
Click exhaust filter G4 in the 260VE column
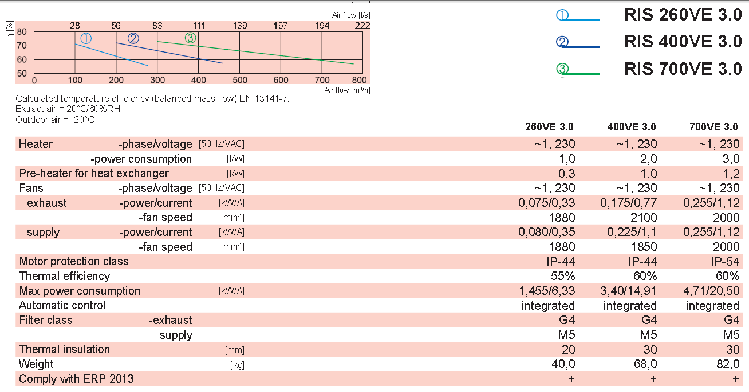point(567,320)
